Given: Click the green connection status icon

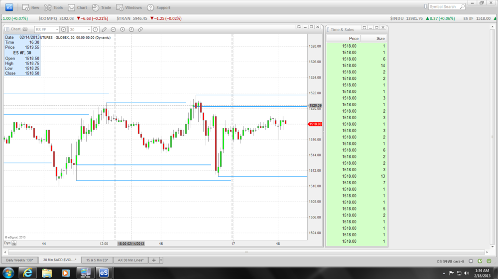Looking at the screenshot, I should pos(489,261).
